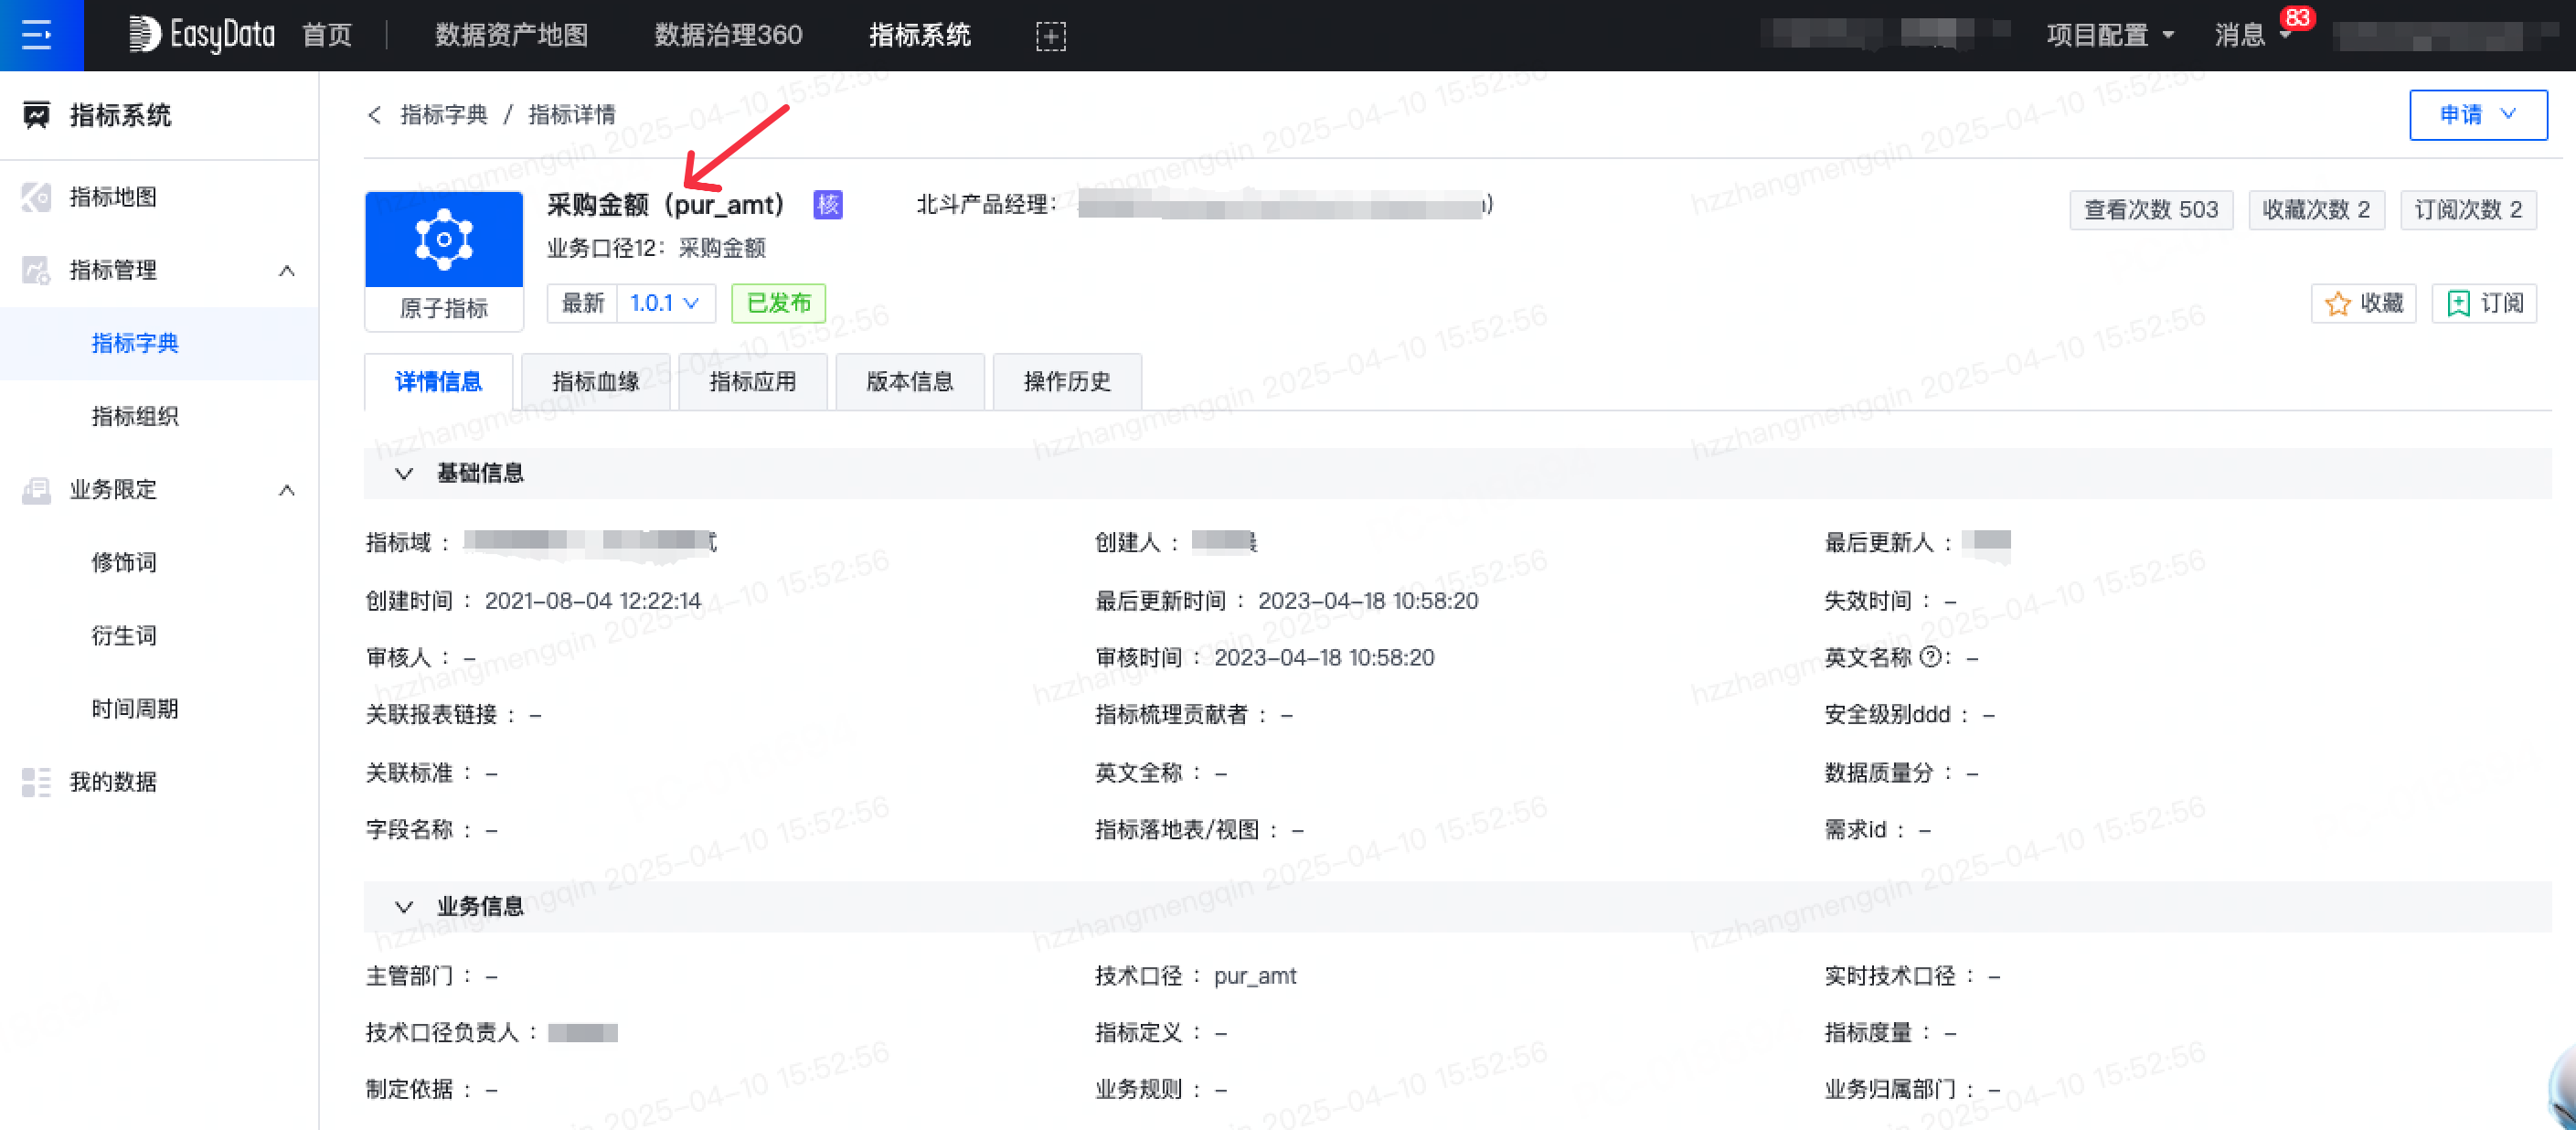
Task: Go to 首页 in top navigation
Action: (327, 36)
